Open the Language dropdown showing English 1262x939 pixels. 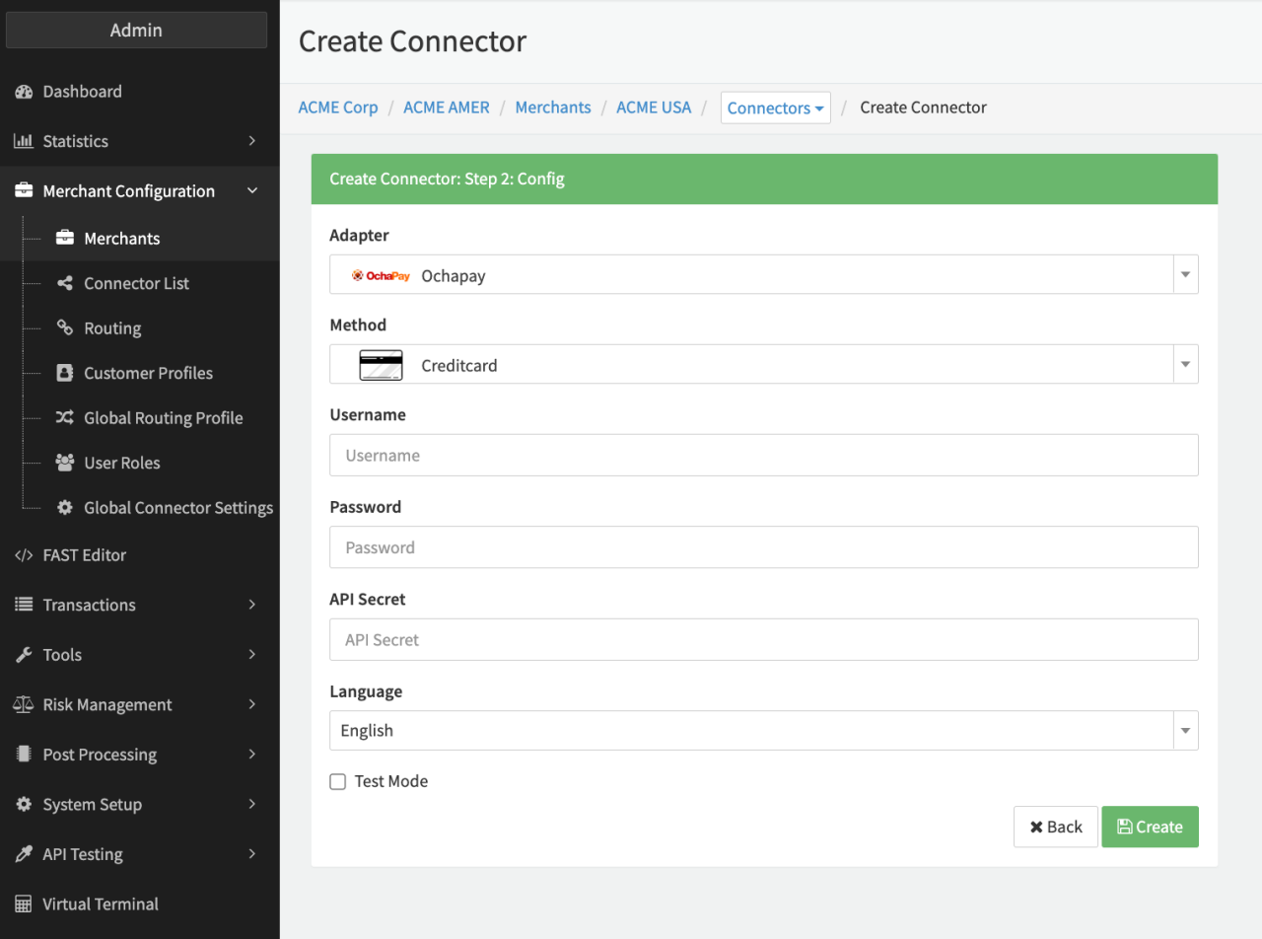pos(763,731)
